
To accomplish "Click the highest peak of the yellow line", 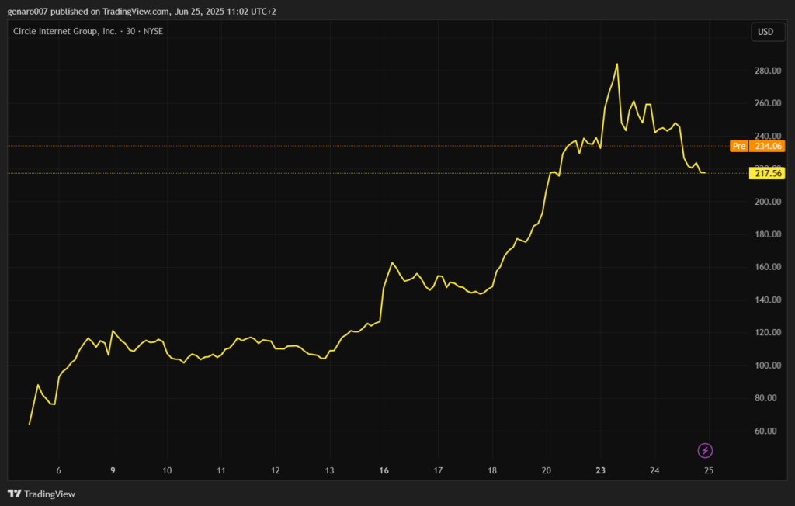I will click(616, 64).
